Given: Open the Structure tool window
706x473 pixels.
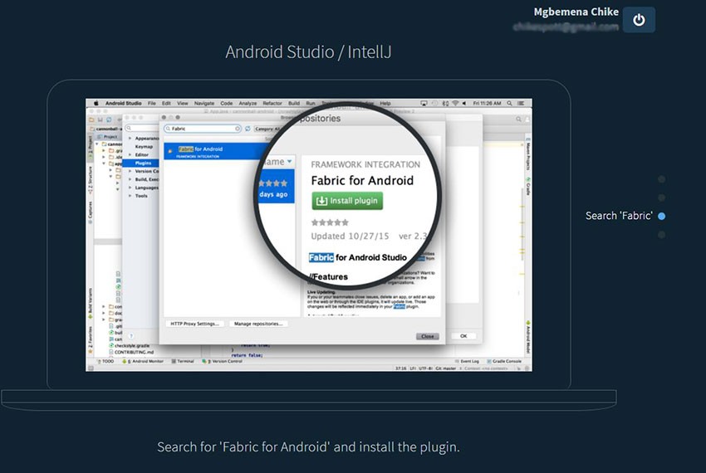Looking at the screenshot, I should [90, 180].
